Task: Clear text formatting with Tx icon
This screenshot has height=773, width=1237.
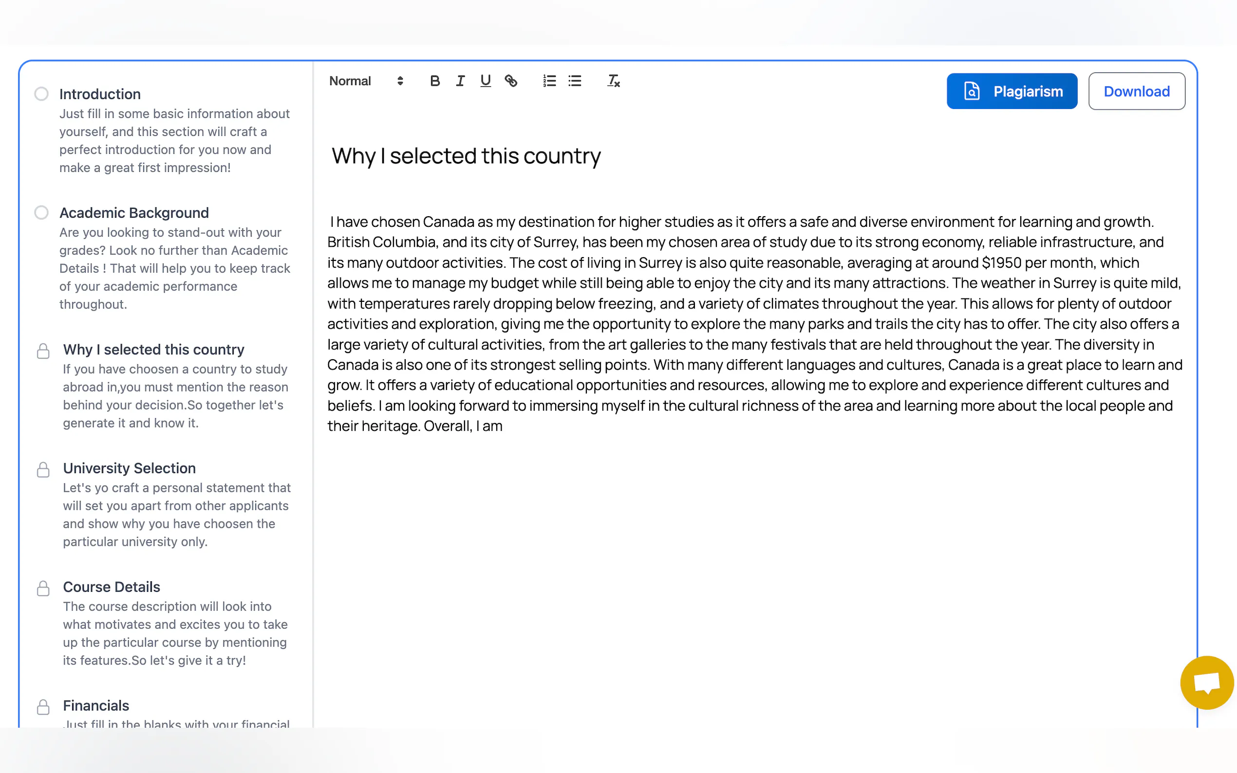Action: click(613, 81)
